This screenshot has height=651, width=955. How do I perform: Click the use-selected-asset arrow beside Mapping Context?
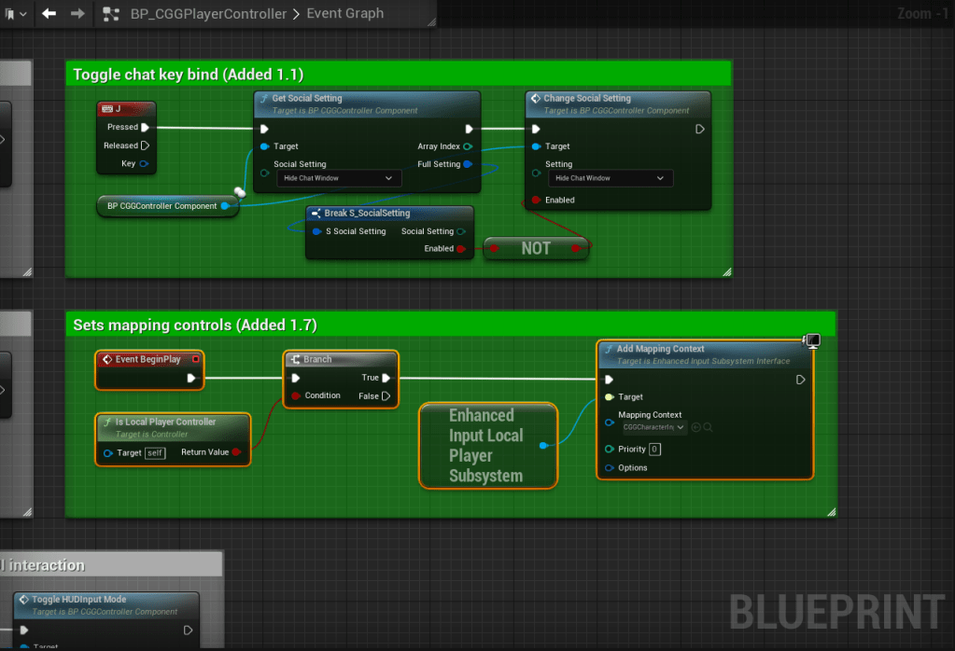coord(696,427)
